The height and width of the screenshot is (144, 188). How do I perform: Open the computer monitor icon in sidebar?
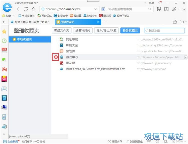point(4,107)
